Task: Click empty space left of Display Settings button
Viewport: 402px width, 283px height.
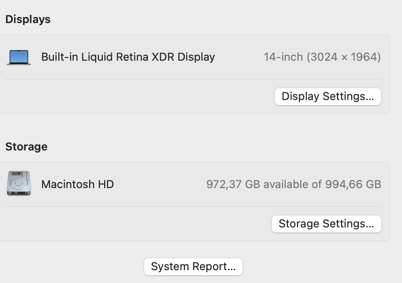Action: (137, 96)
